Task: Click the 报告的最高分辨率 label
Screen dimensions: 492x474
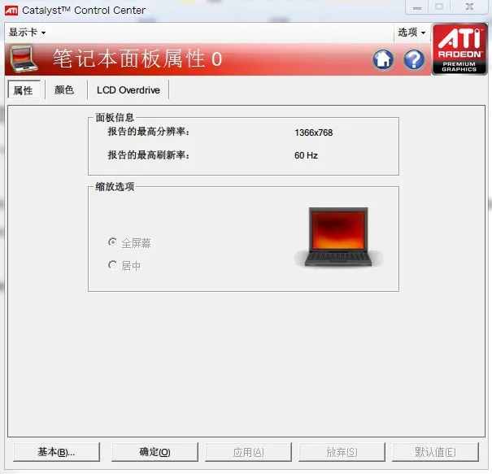Action: click(x=149, y=132)
